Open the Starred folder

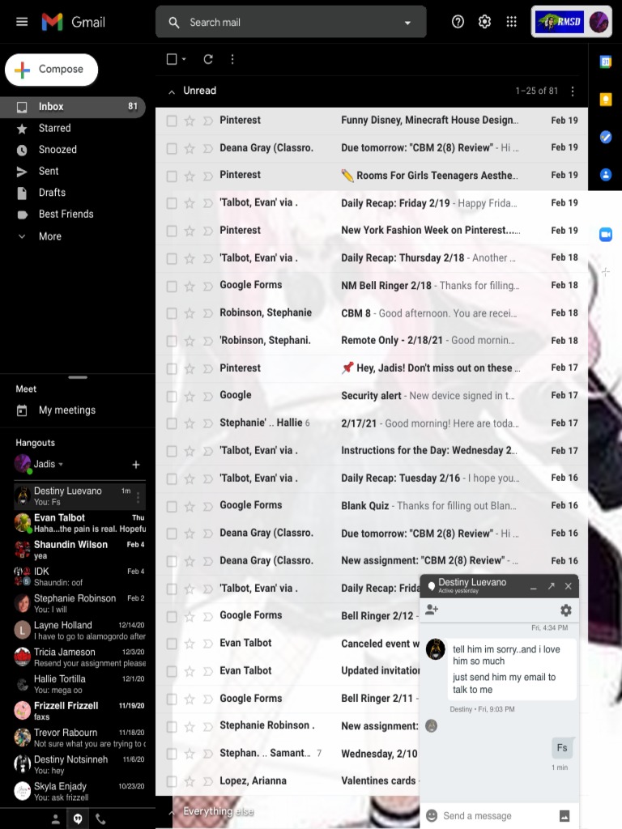coord(72,128)
